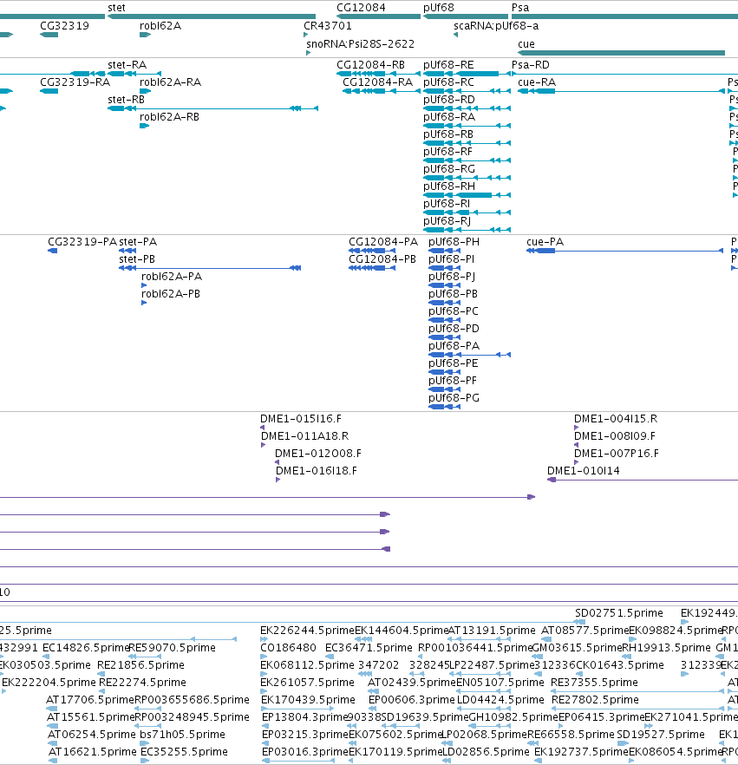Click protein CG32319-PA label
Image resolution: width=738 pixels, height=765 pixels.
pyautogui.click(x=82, y=241)
